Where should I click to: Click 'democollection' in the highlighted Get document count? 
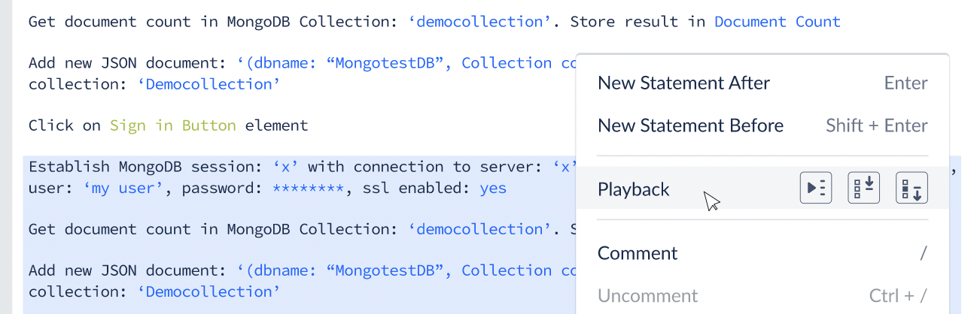480,229
